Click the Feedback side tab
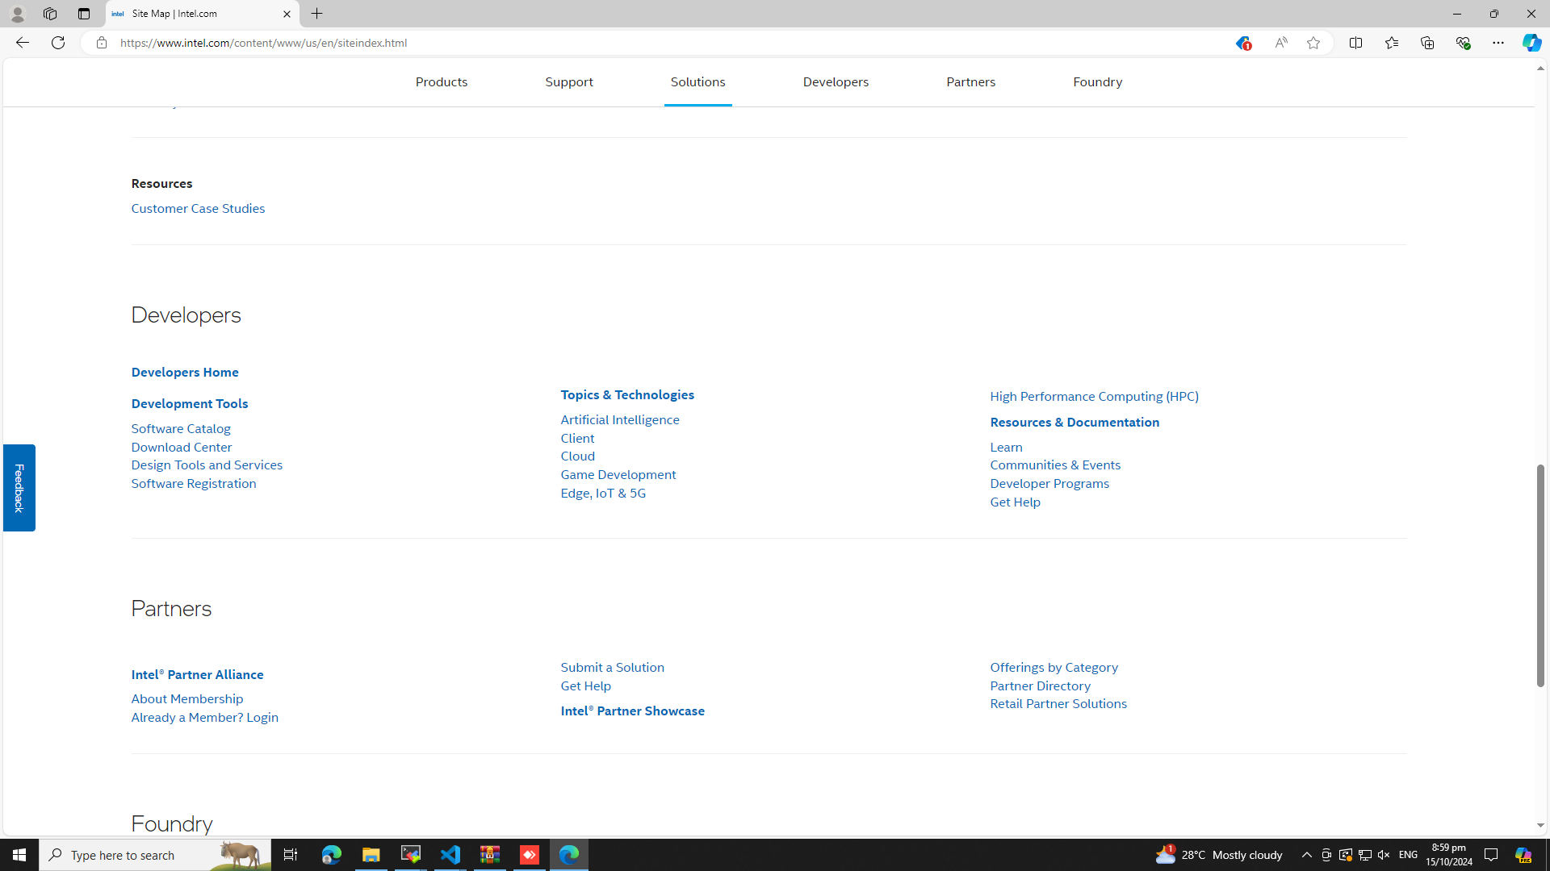1550x871 pixels. 19,487
